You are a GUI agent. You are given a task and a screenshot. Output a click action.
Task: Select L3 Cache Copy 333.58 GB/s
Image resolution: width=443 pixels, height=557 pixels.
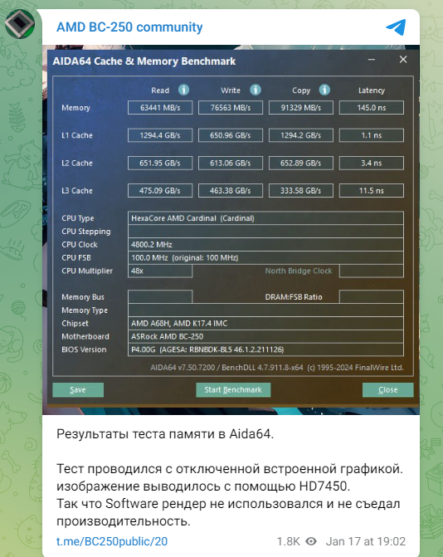(x=301, y=191)
